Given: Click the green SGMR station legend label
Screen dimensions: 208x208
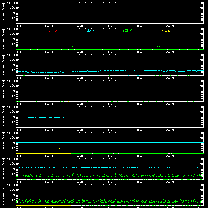Looking at the screenshot, I should point(127,30).
